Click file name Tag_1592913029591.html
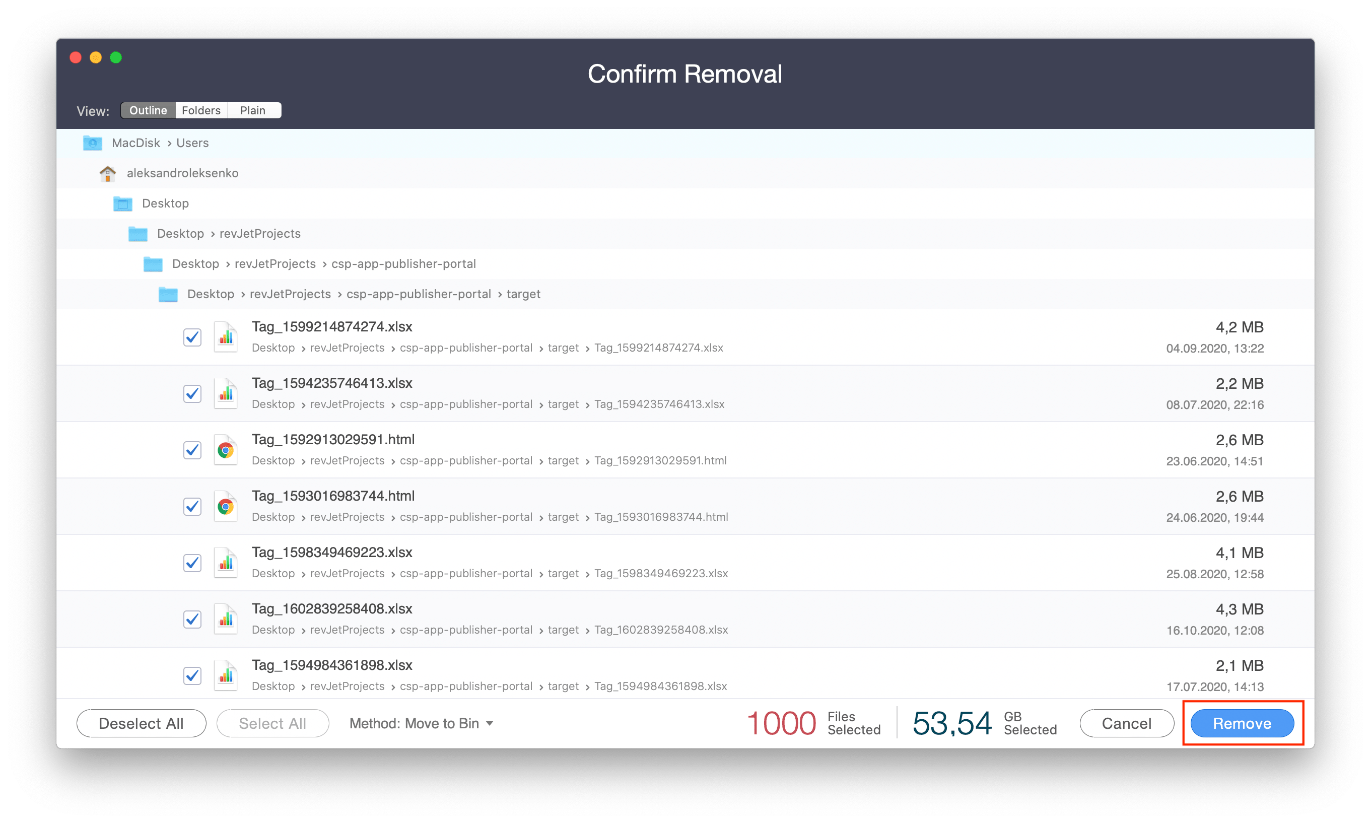1371x823 pixels. click(x=333, y=440)
